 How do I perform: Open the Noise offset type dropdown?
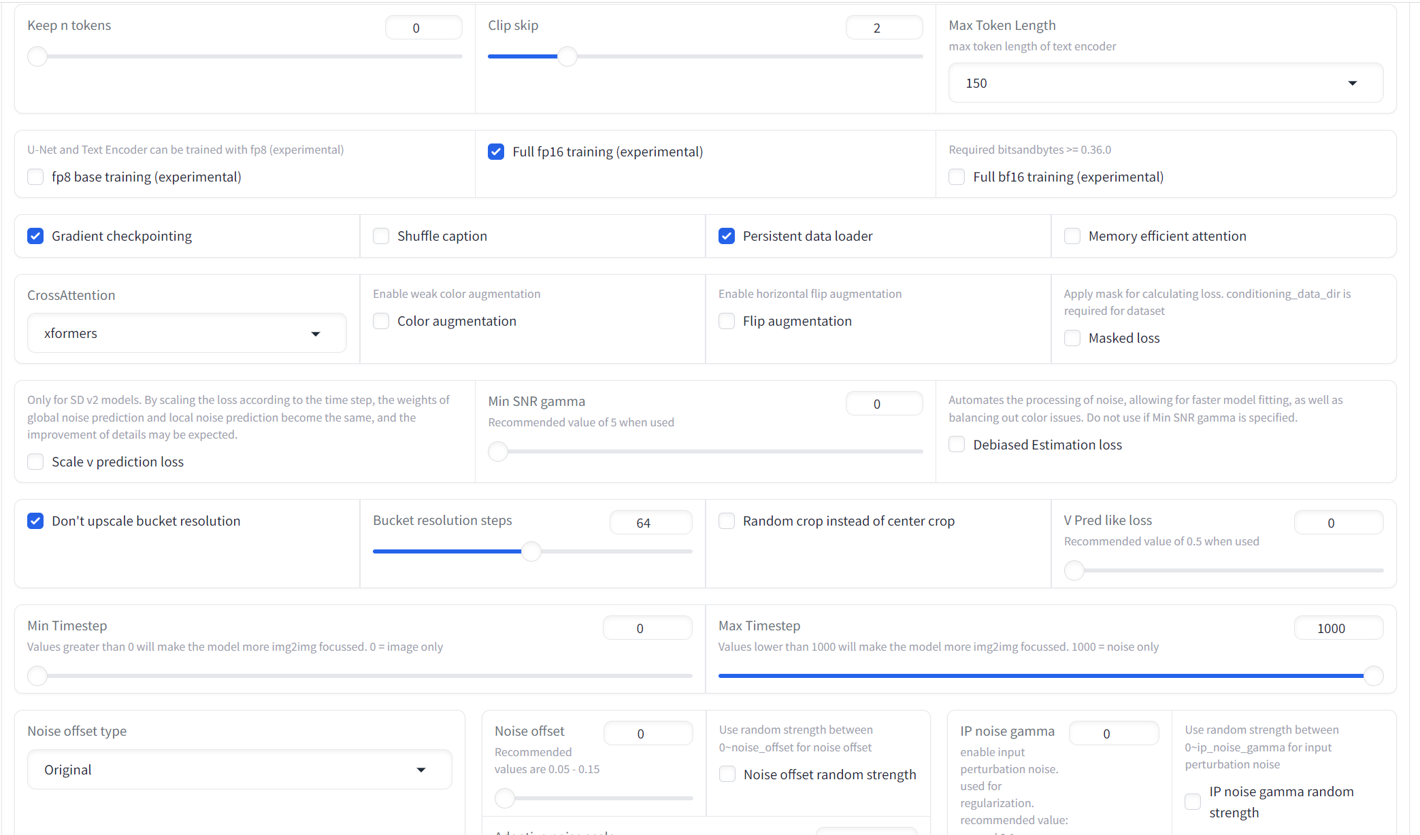[239, 770]
